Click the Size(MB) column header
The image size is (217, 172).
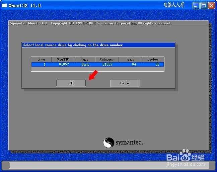[63, 60]
